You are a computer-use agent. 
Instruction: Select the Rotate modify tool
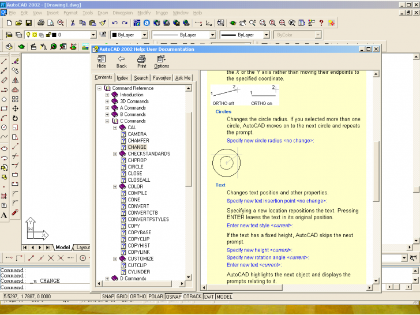(x=15, y=118)
